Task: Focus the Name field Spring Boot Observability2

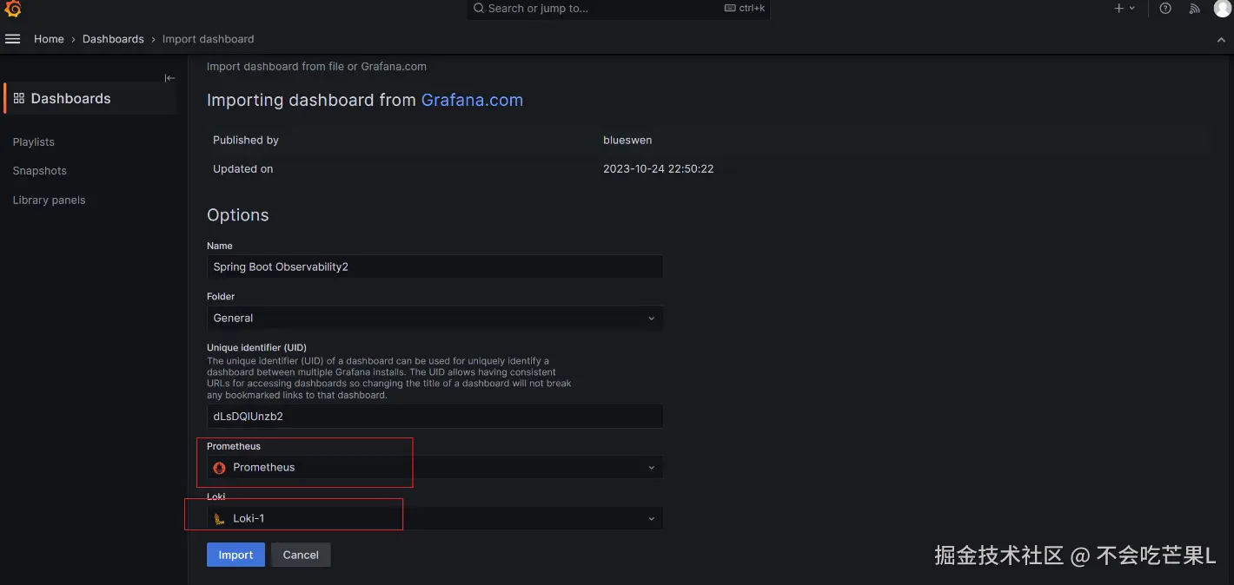Action: tap(435, 267)
